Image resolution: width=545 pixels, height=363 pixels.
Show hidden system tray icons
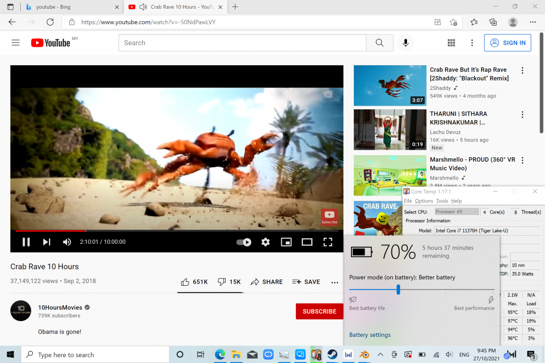[380, 355]
